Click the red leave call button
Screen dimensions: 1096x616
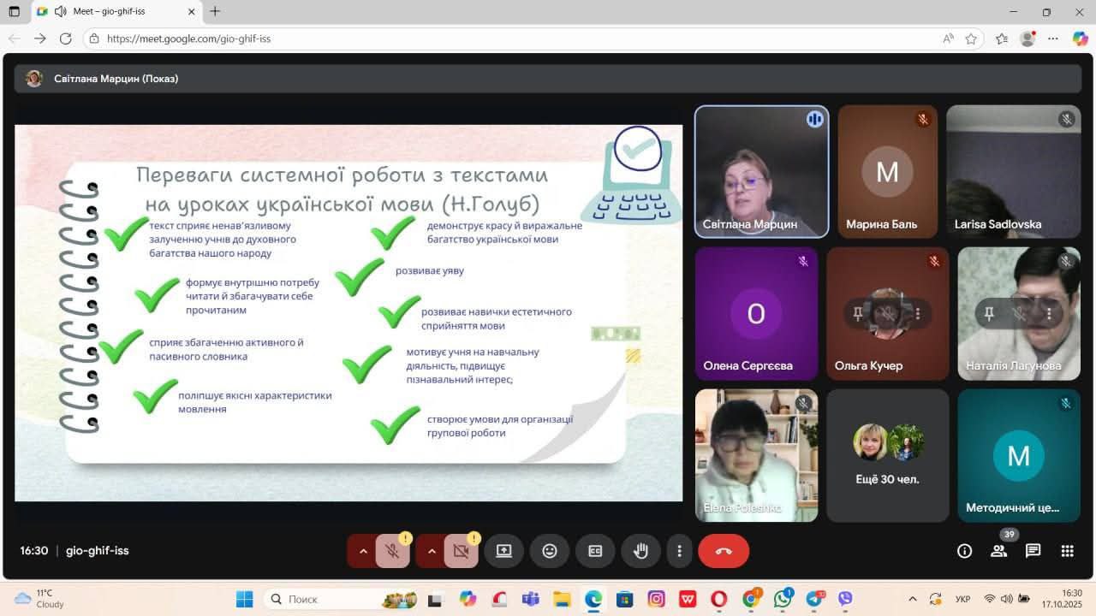coord(724,551)
